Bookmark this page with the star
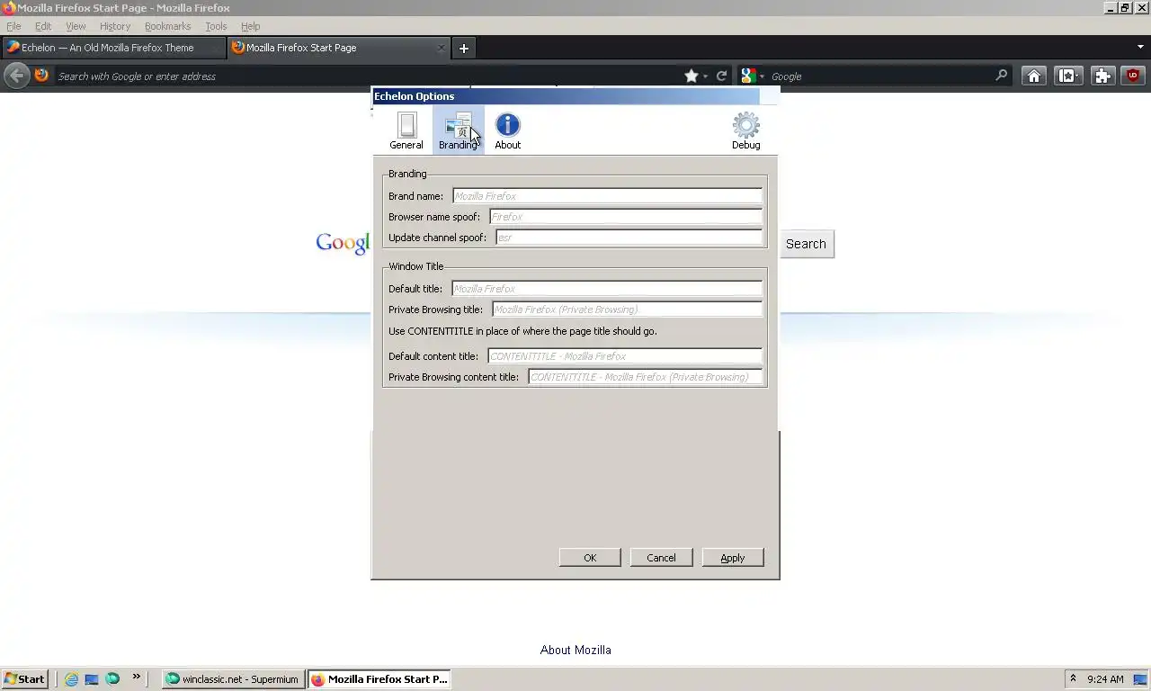 [691, 76]
